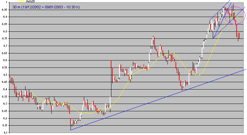Click the 6.15 y-axis label

click(x=5, y=126)
